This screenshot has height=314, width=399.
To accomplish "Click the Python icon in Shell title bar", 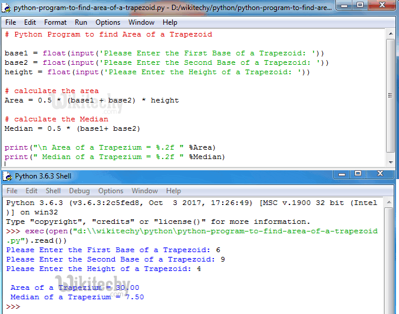I will 7,176.
